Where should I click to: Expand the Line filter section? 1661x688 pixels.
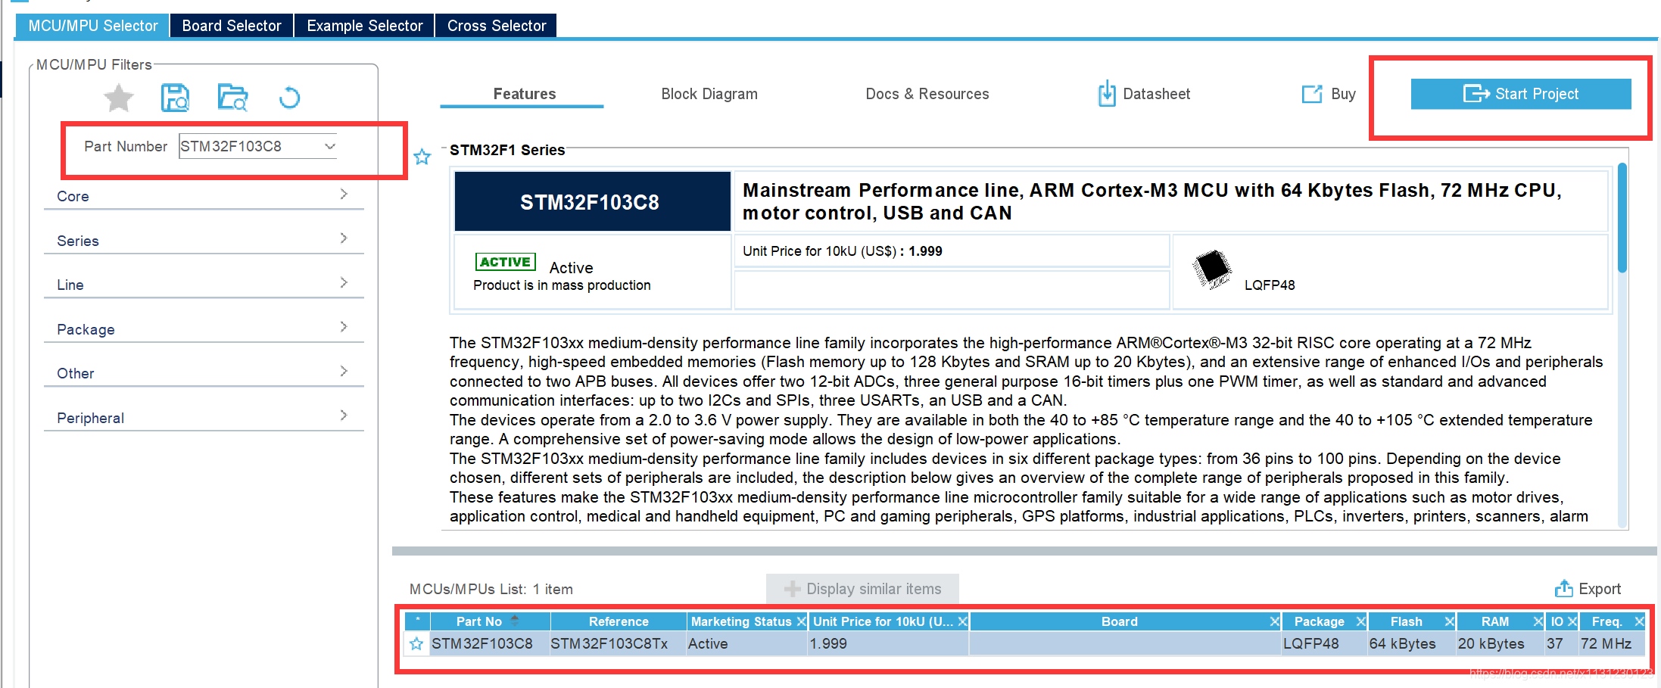point(204,284)
